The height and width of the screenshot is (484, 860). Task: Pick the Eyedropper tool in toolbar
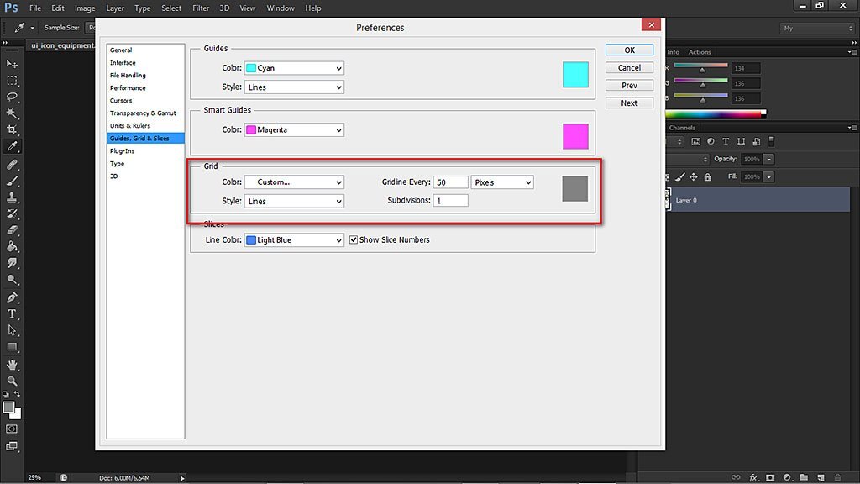point(12,146)
